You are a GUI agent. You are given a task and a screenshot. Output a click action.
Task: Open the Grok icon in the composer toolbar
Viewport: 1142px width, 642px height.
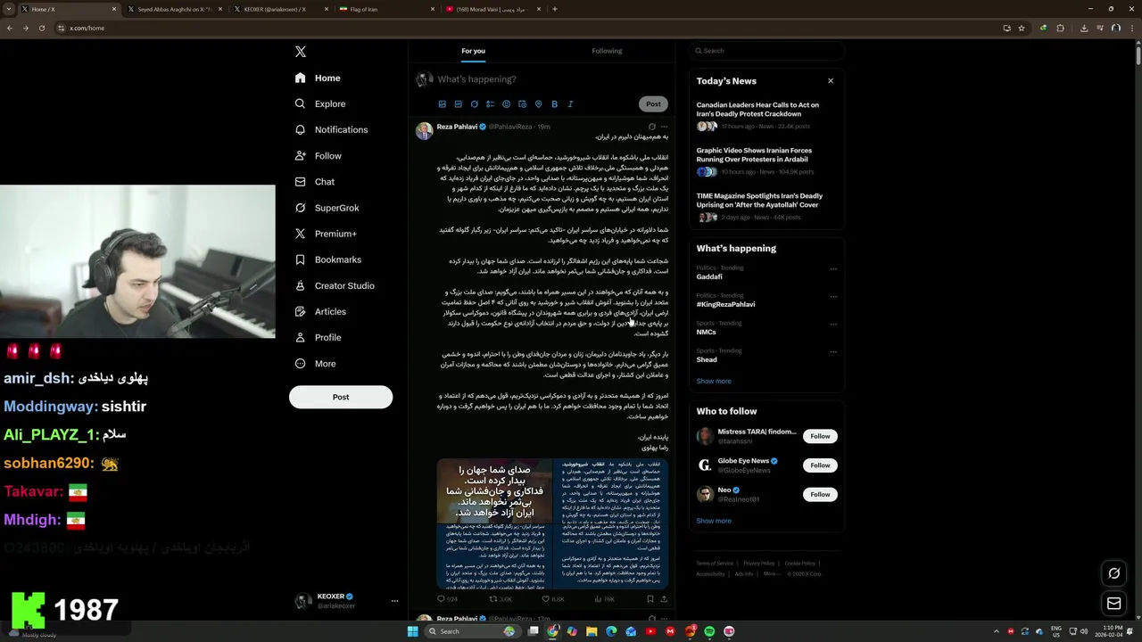coord(474,104)
